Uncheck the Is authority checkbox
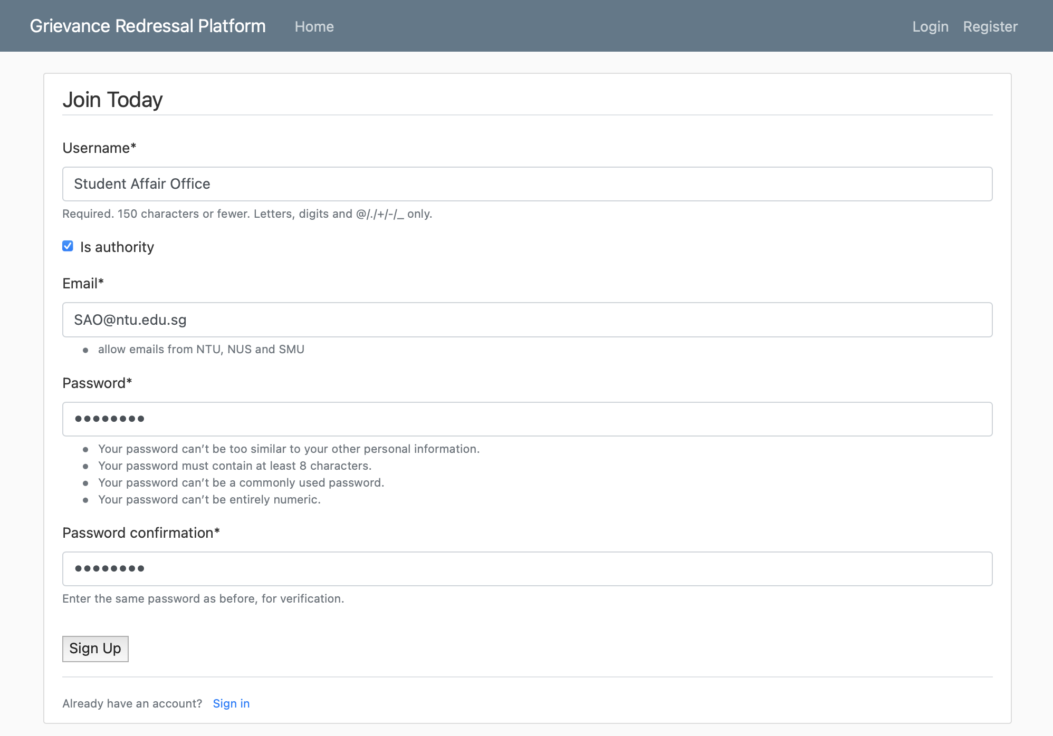1053x736 pixels. (68, 246)
